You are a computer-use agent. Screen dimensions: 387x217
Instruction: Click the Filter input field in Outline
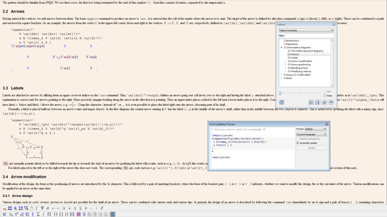point(310,35)
